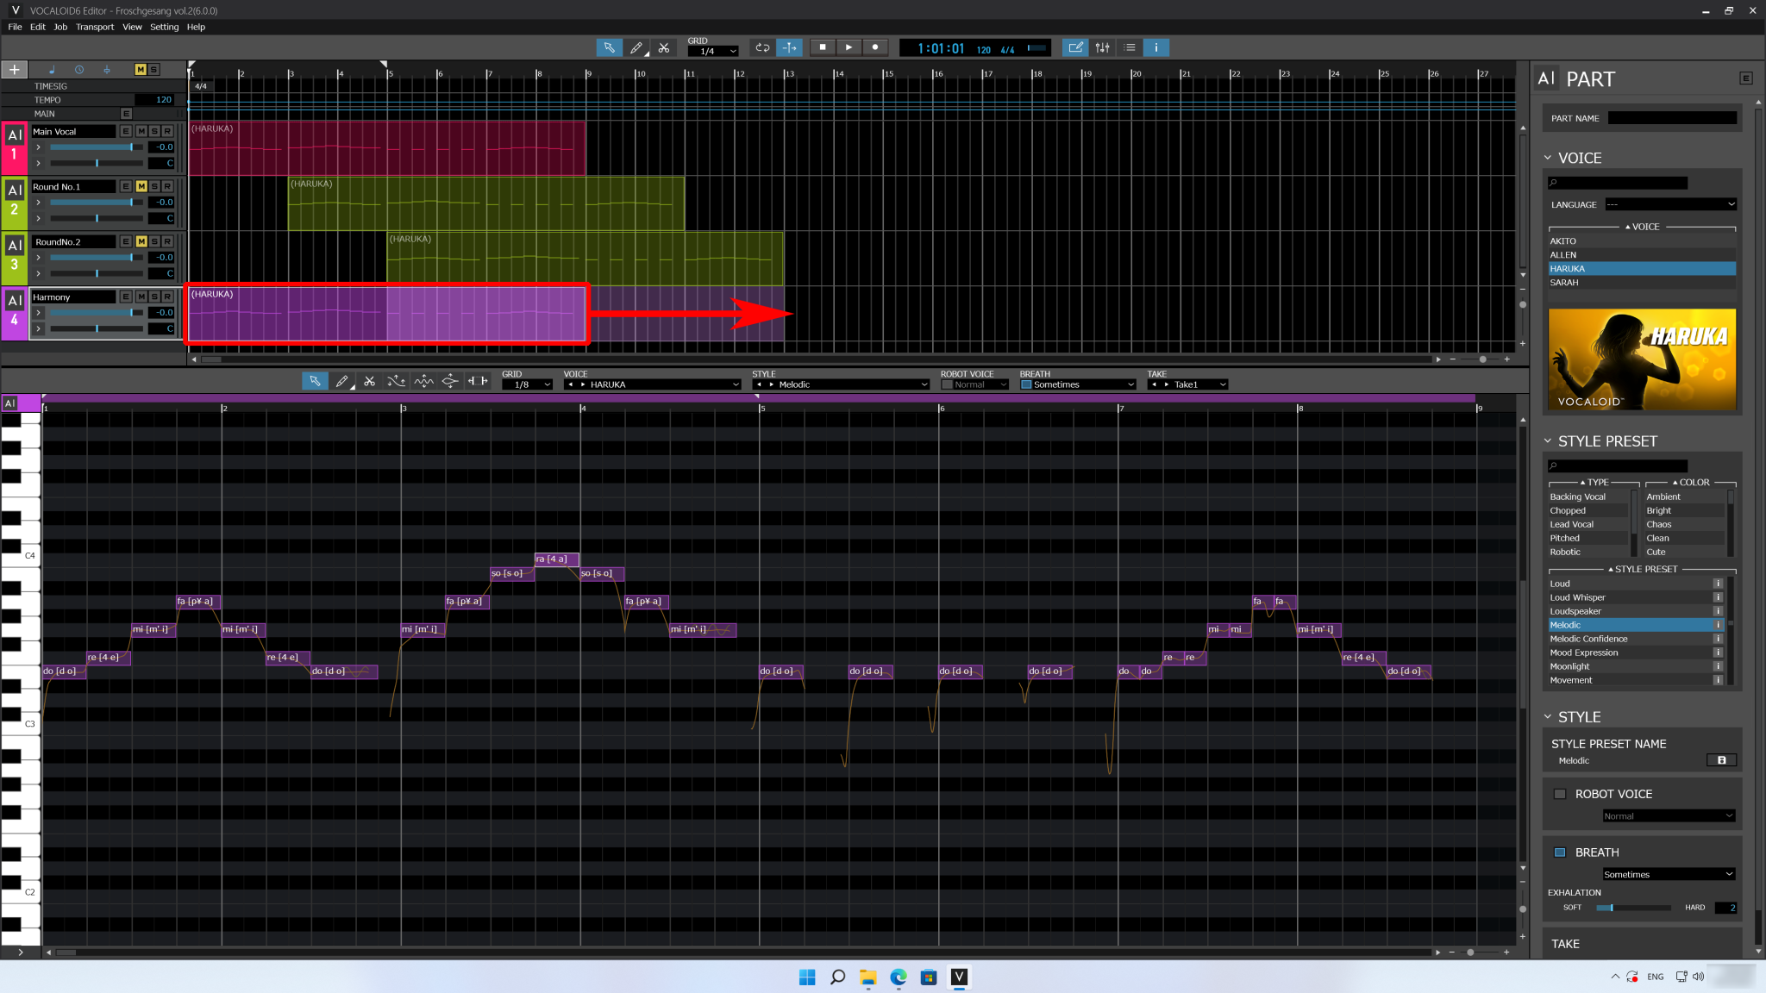Screen dimensions: 1766x993
Task: Select the arrow selection tool in piano roll
Action: [316, 381]
